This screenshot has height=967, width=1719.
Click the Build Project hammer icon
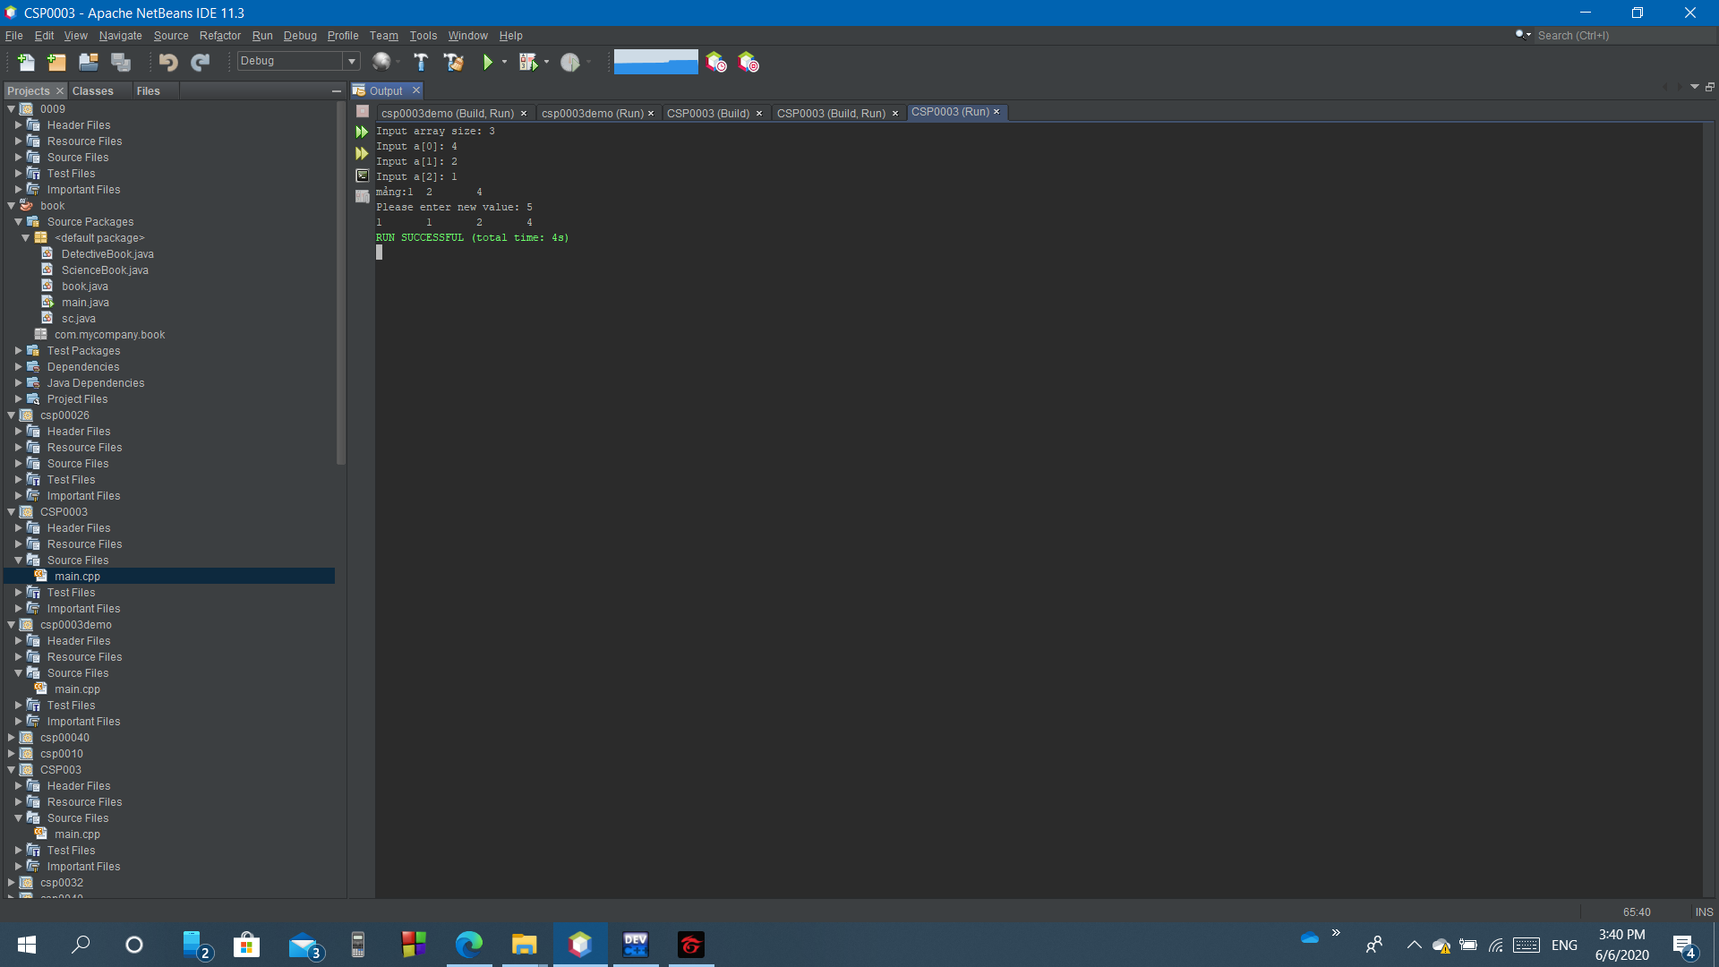click(x=421, y=62)
